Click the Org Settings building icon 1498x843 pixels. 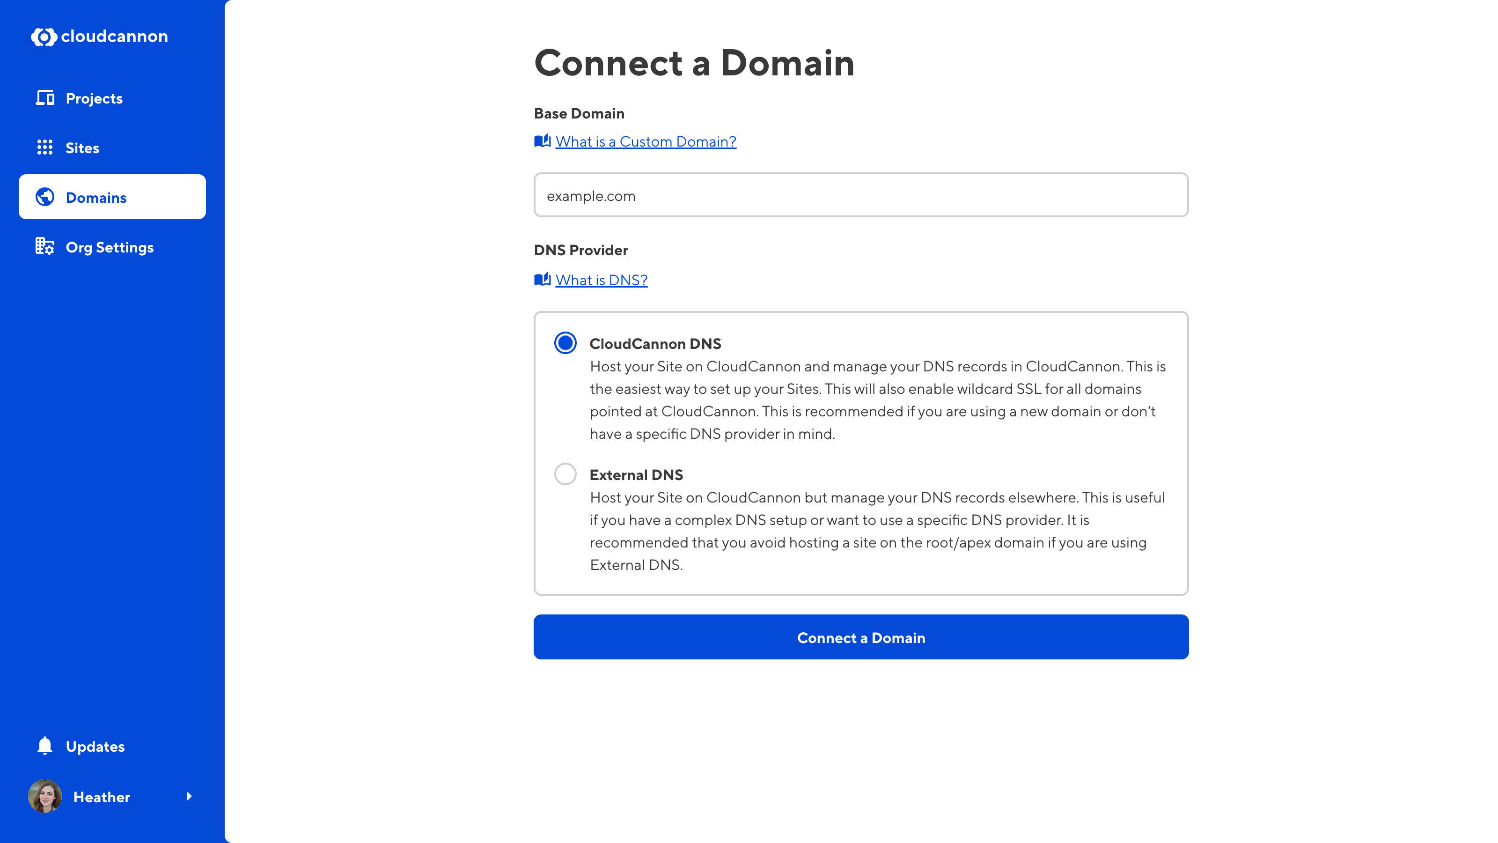pos(45,247)
